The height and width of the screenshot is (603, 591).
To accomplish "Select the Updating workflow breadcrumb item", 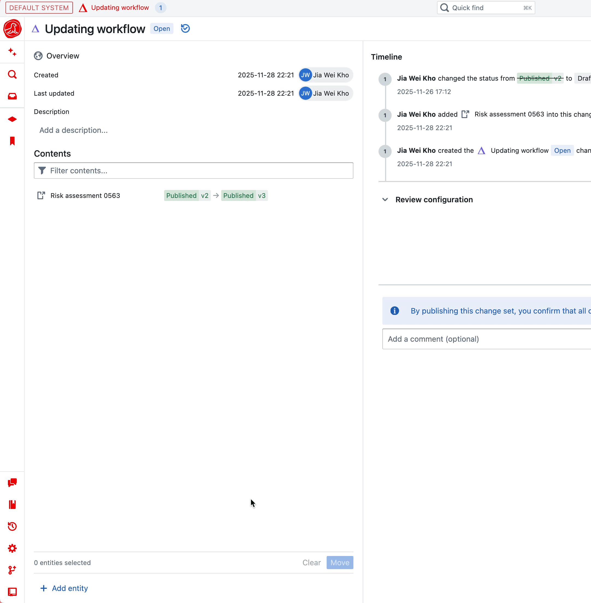I will (x=120, y=7).
